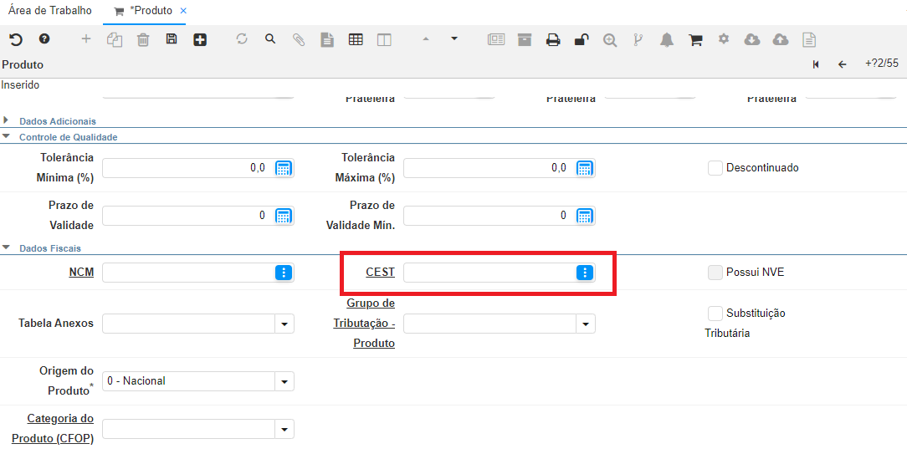Switch to grid view icon
Viewport: 907px width, 454px height.
[356, 39]
